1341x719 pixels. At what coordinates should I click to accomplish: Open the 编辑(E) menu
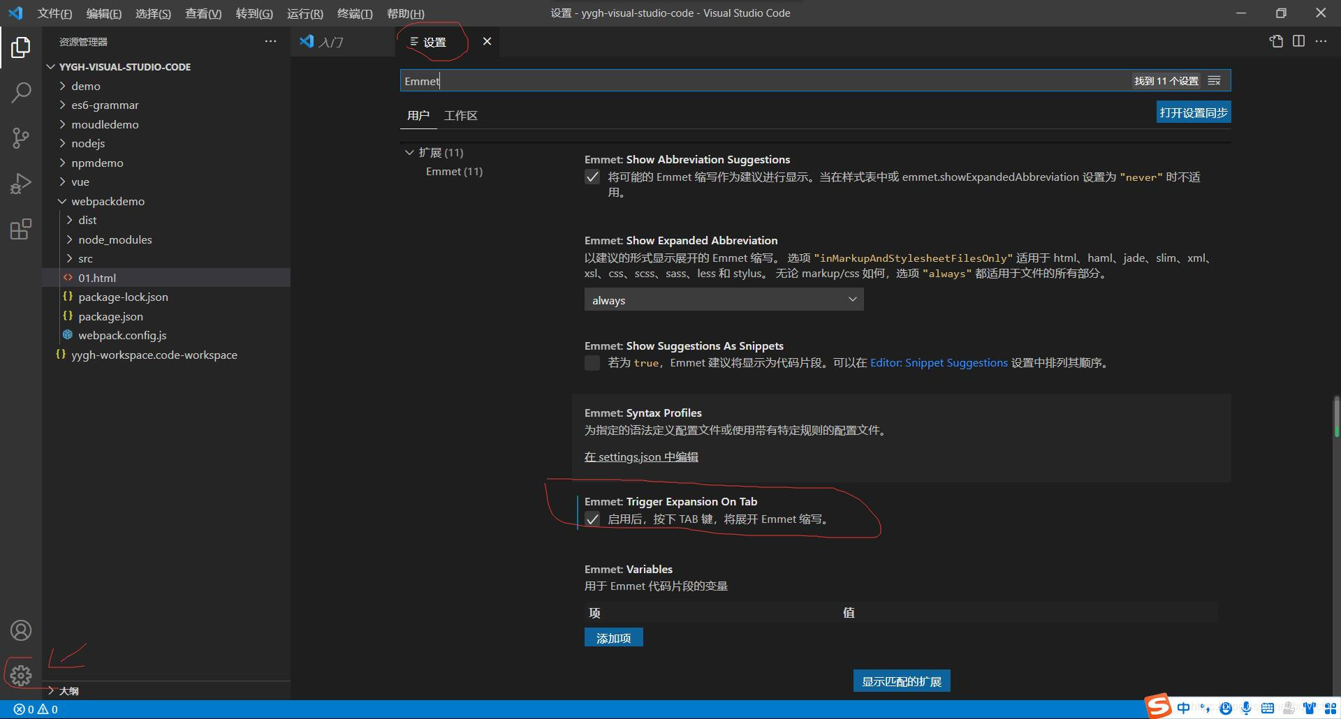(x=103, y=13)
